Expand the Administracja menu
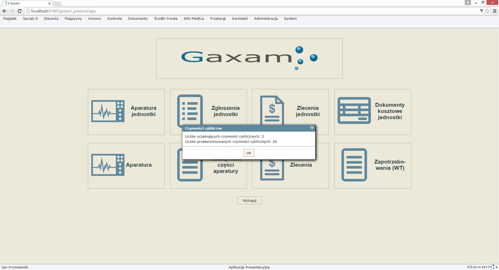 coord(266,18)
